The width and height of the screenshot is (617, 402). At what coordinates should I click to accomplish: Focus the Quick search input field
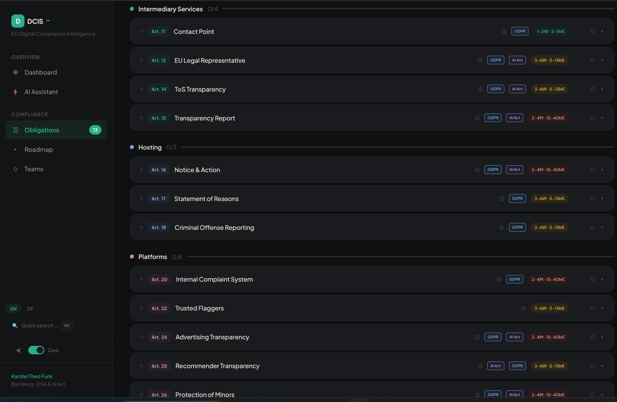pyautogui.click(x=39, y=325)
